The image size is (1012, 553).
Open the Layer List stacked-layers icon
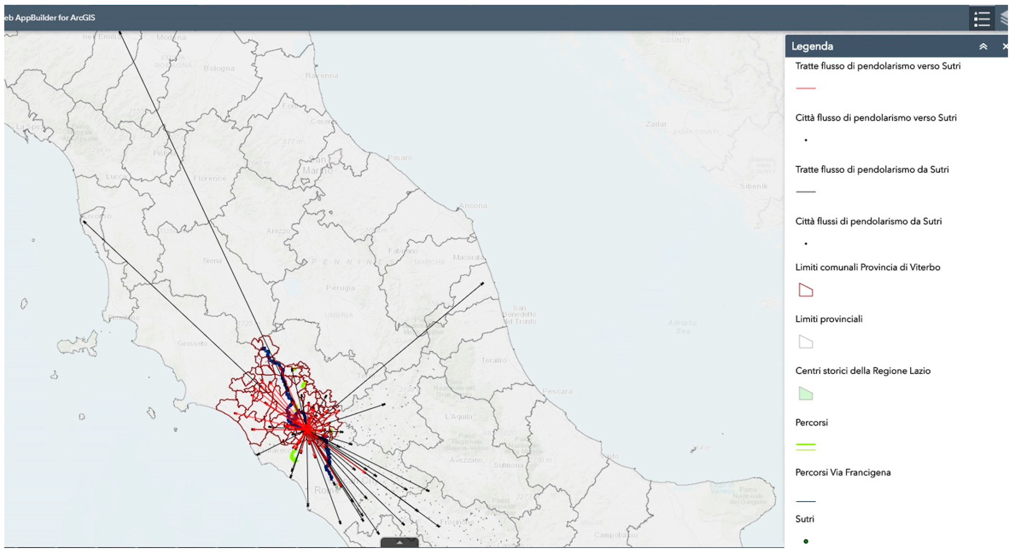point(1005,18)
